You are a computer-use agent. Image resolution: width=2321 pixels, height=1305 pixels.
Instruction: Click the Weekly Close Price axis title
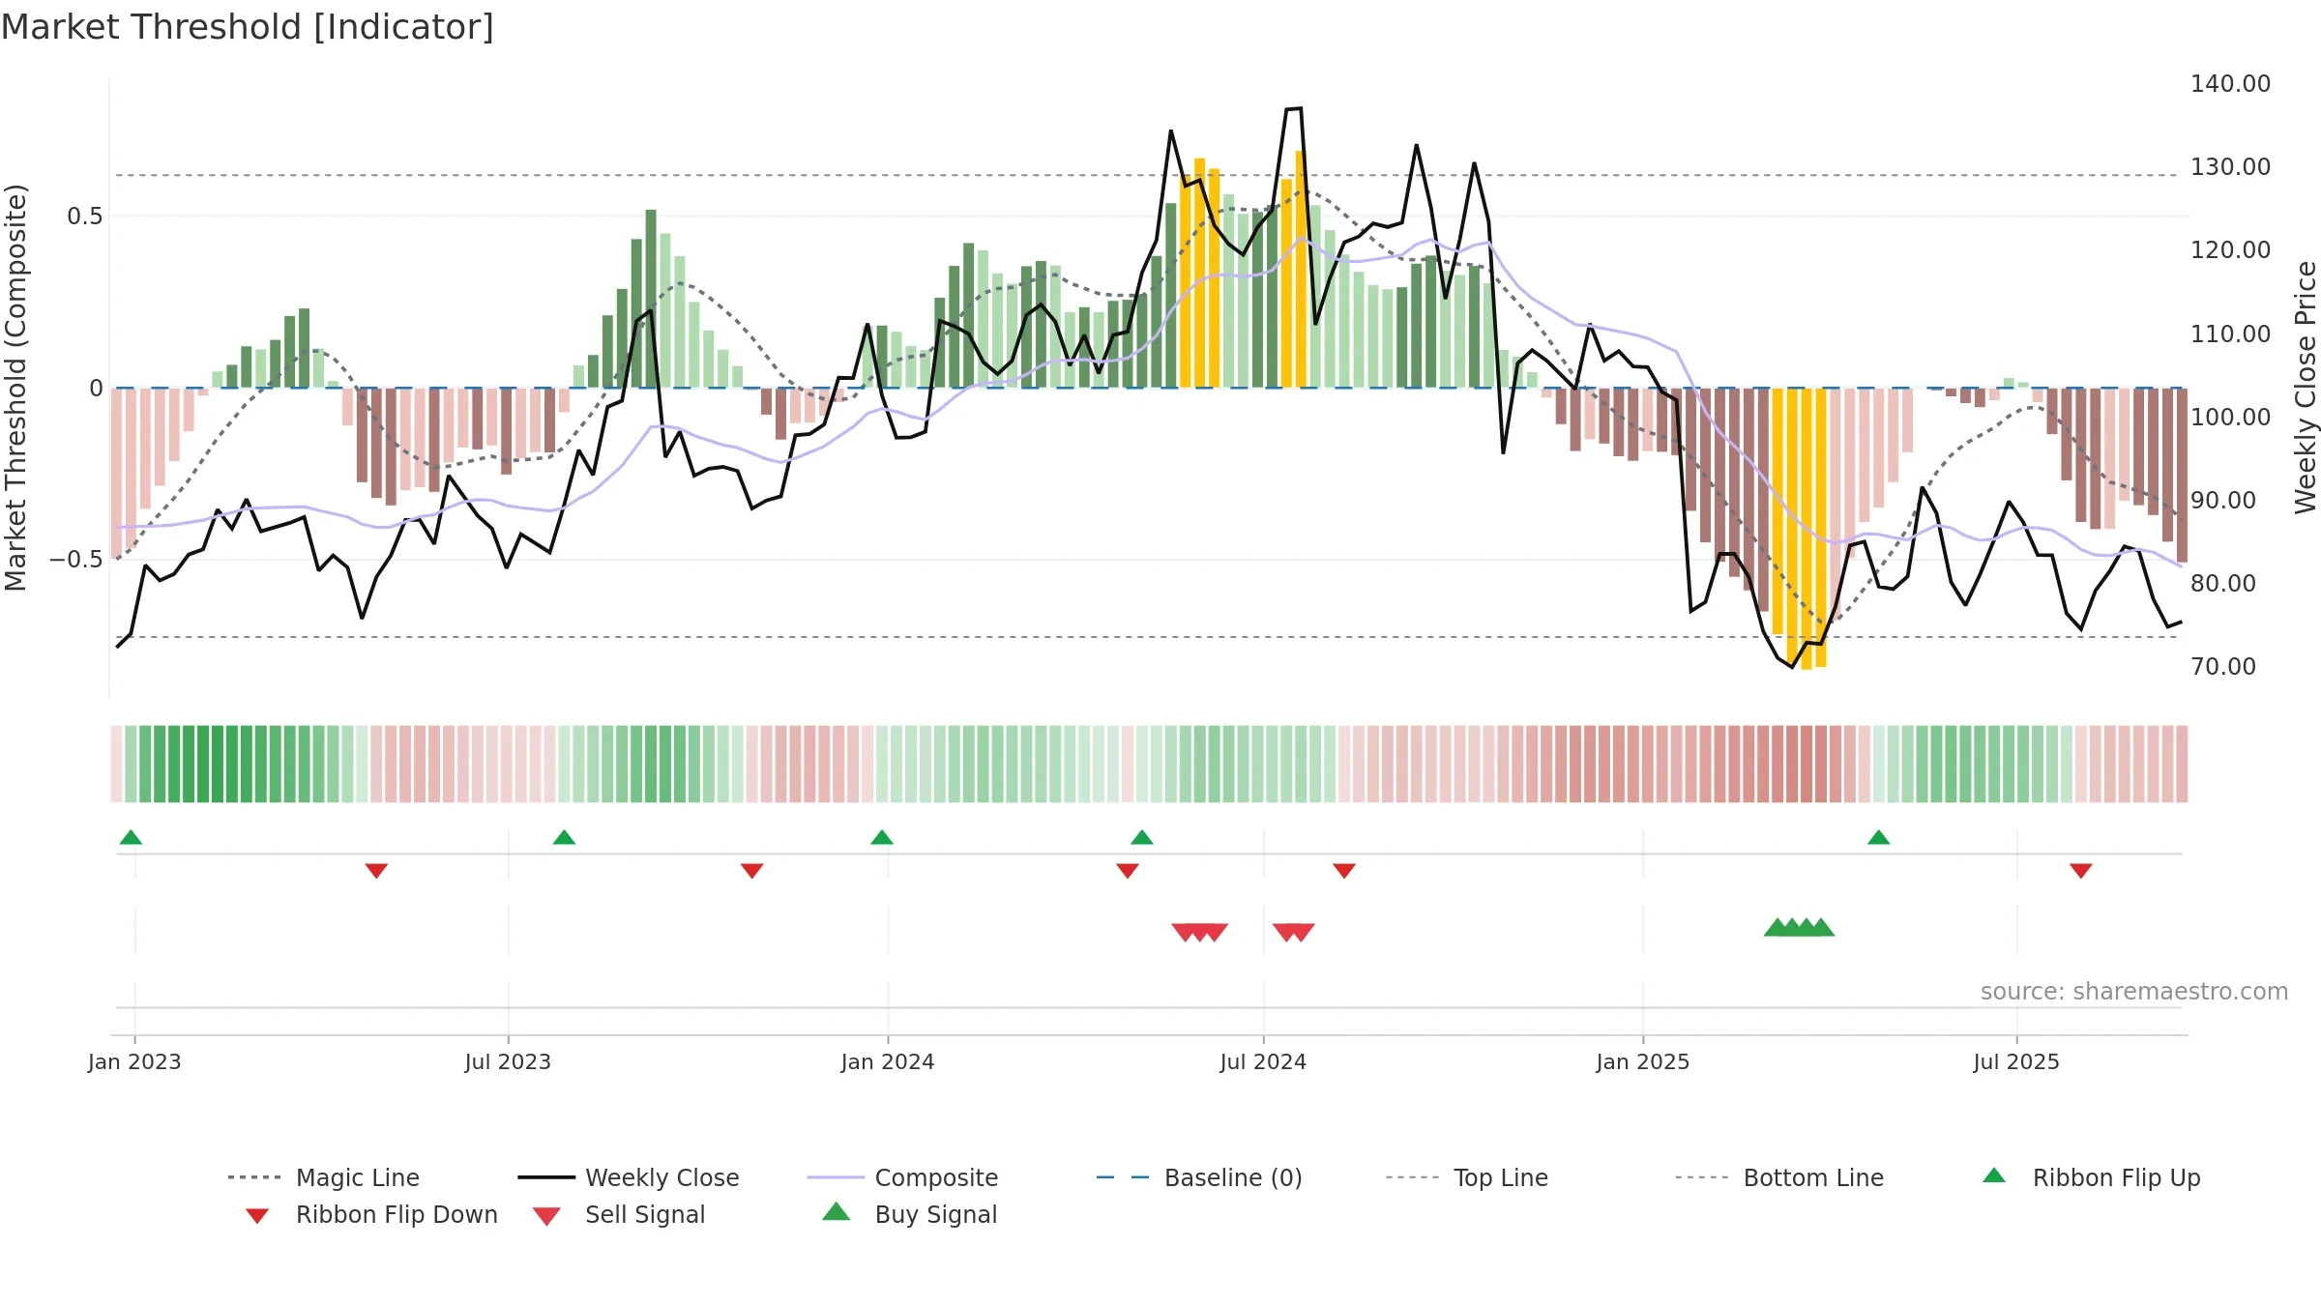click(x=2306, y=387)
